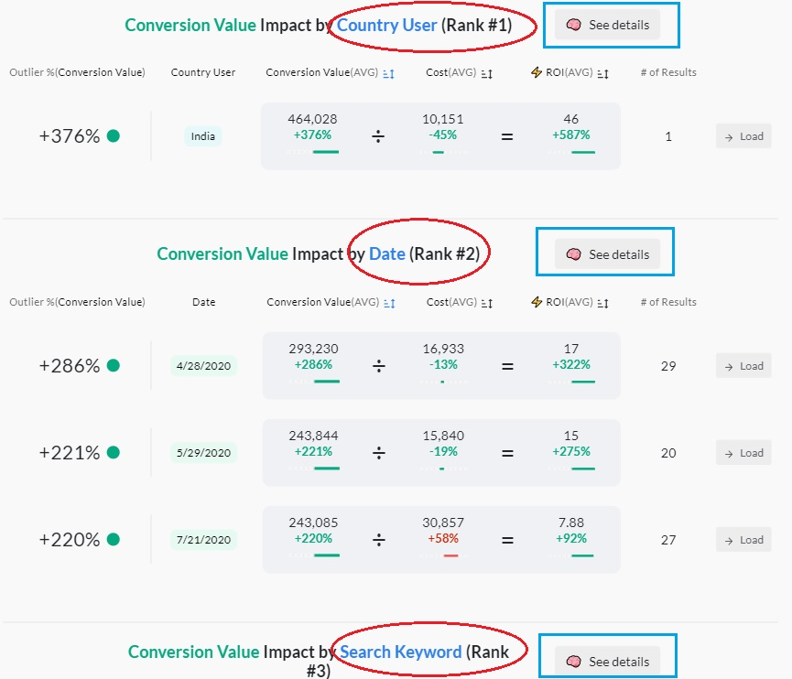Click the sort icon beside ROI(AVG) in Country User table
The width and height of the screenshot is (792, 679).
click(602, 72)
